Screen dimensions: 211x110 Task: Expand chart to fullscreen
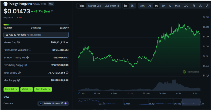(x=207, y=6)
